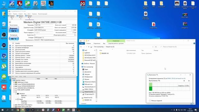Expand the AMD Radeon(TM) Graphics node

(14, 105)
